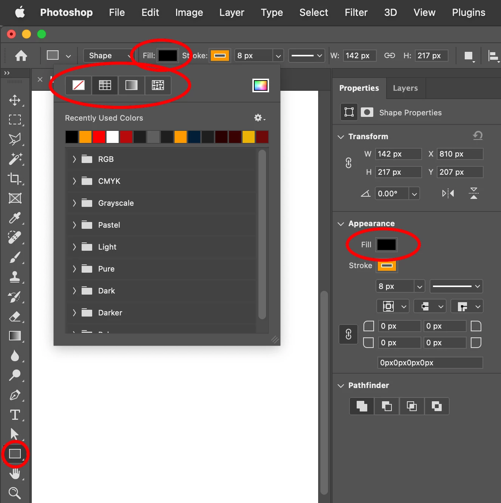The width and height of the screenshot is (501, 503).
Task: Select the Clone Stamp tool
Action: coord(15,277)
